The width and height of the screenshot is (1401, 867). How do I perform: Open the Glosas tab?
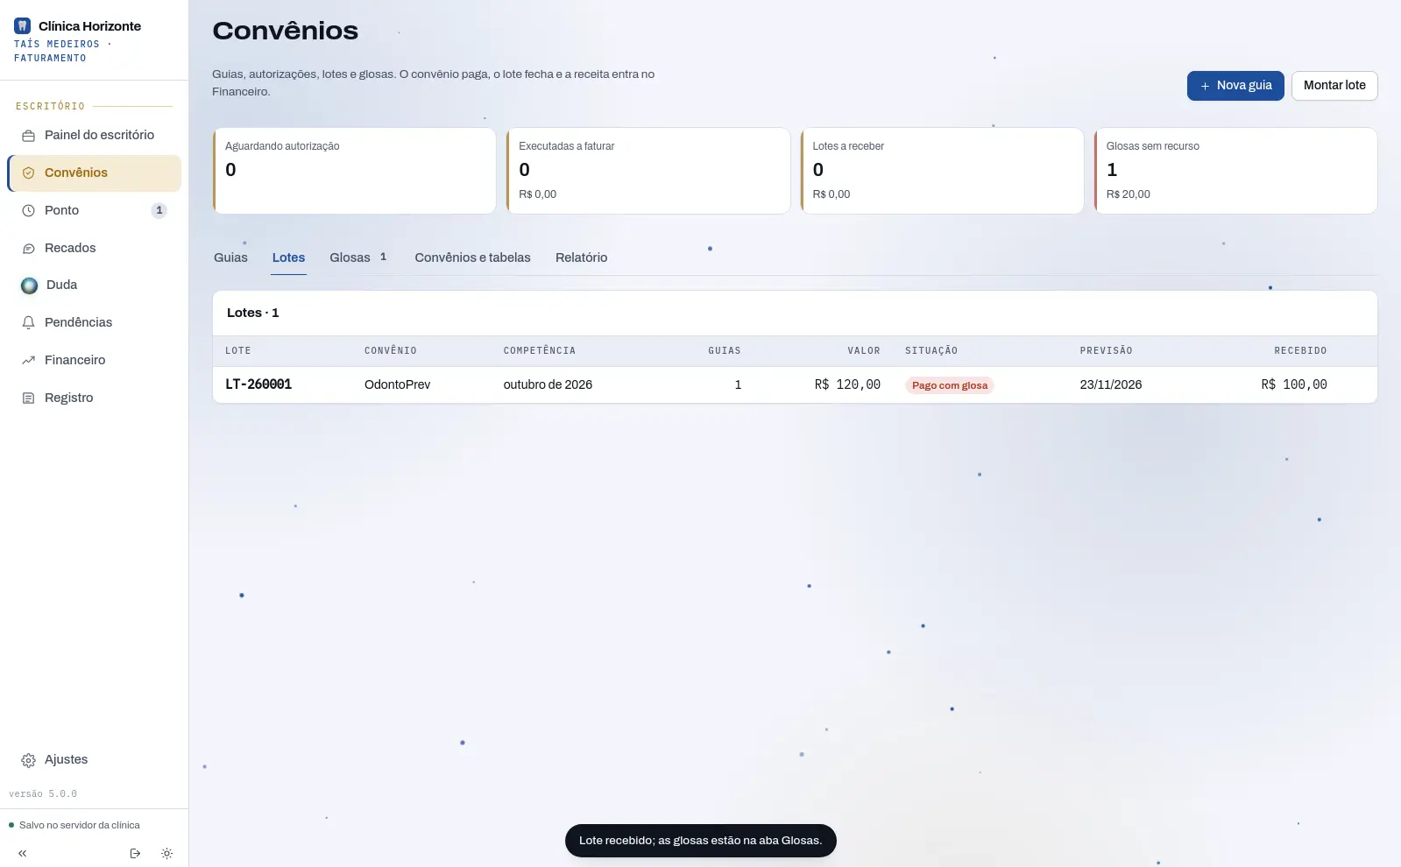(358, 257)
